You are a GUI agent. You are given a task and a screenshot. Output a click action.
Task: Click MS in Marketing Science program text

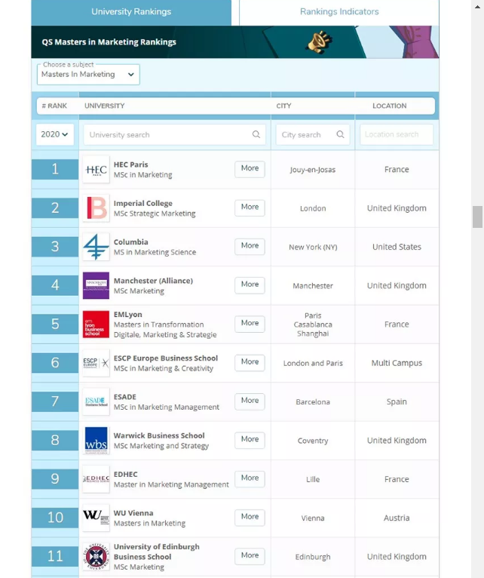[x=155, y=253]
